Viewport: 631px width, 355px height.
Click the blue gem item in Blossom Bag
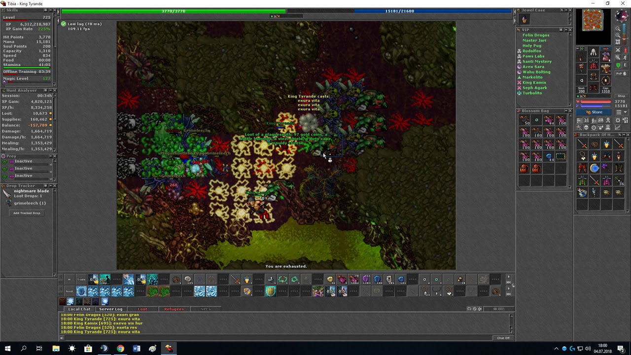[x=549, y=156]
